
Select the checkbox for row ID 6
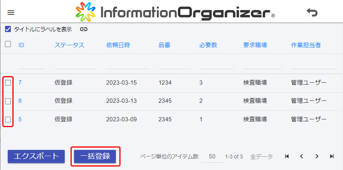(x=8, y=101)
